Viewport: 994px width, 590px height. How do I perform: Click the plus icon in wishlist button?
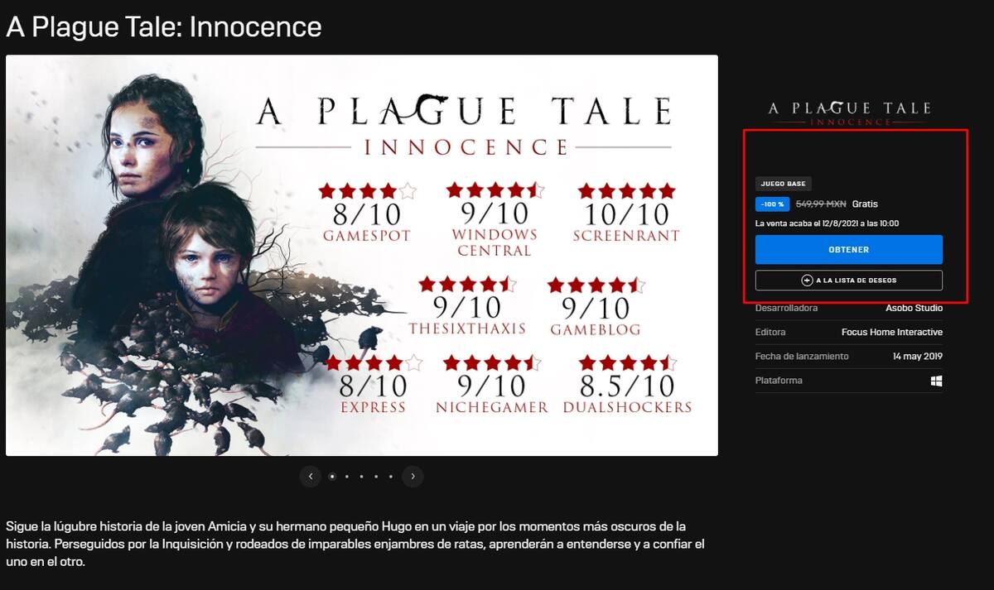[x=807, y=281]
